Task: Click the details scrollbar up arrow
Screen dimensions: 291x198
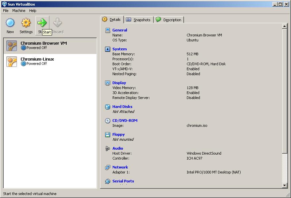Action: (284, 26)
